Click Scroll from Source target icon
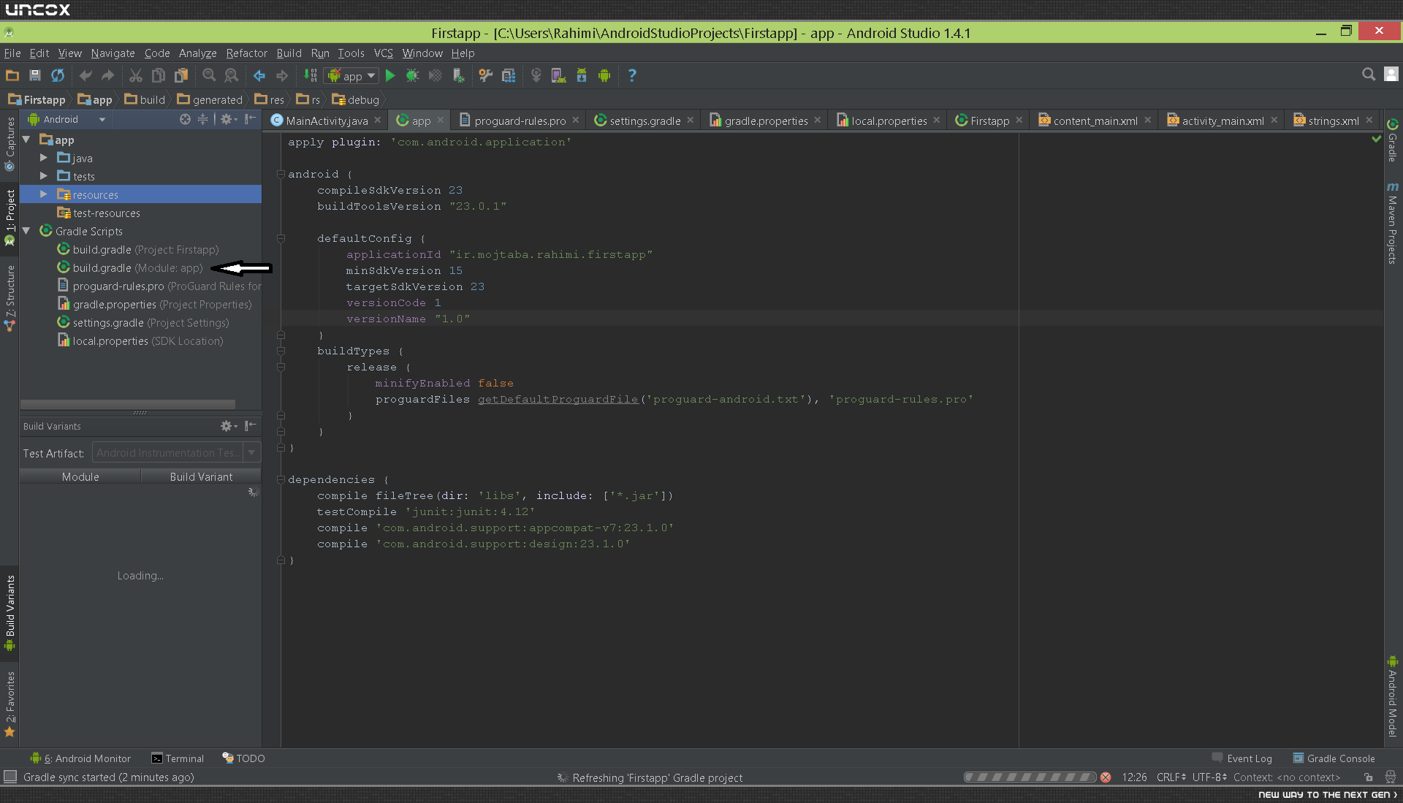Image resolution: width=1403 pixels, height=803 pixels. 185,119
